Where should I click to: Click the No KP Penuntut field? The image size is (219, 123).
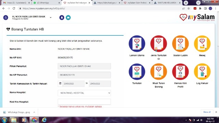(84, 75)
